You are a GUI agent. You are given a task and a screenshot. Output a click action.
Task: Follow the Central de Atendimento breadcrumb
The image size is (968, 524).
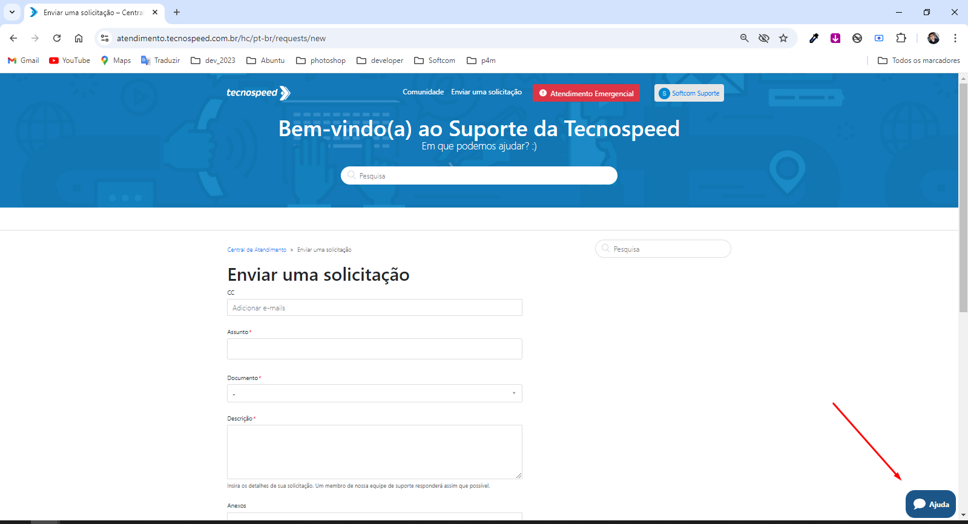[257, 250]
